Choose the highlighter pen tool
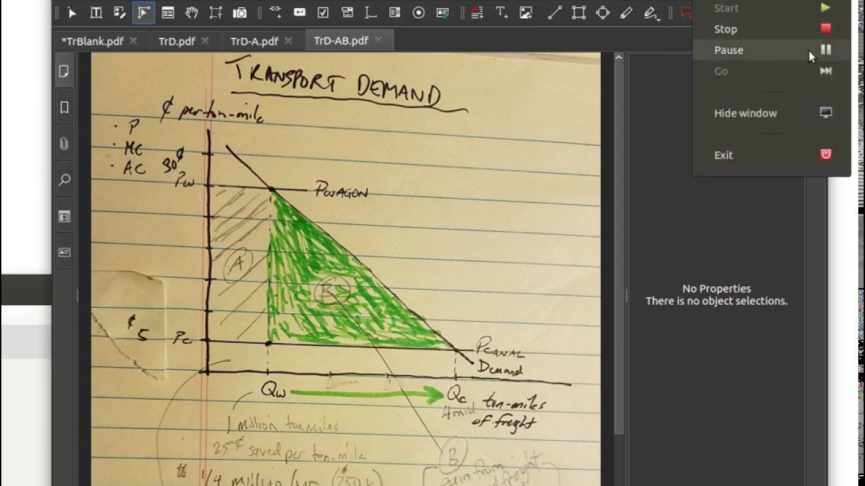Viewport: 865px width, 486px height. tap(651, 13)
